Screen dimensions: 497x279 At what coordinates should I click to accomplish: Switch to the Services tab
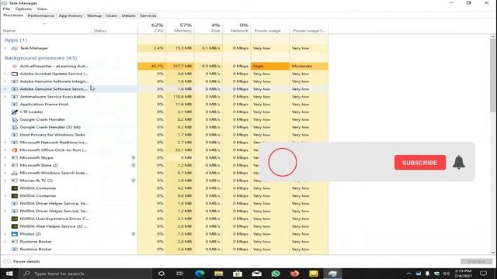pyautogui.click(x=148, y=15)
